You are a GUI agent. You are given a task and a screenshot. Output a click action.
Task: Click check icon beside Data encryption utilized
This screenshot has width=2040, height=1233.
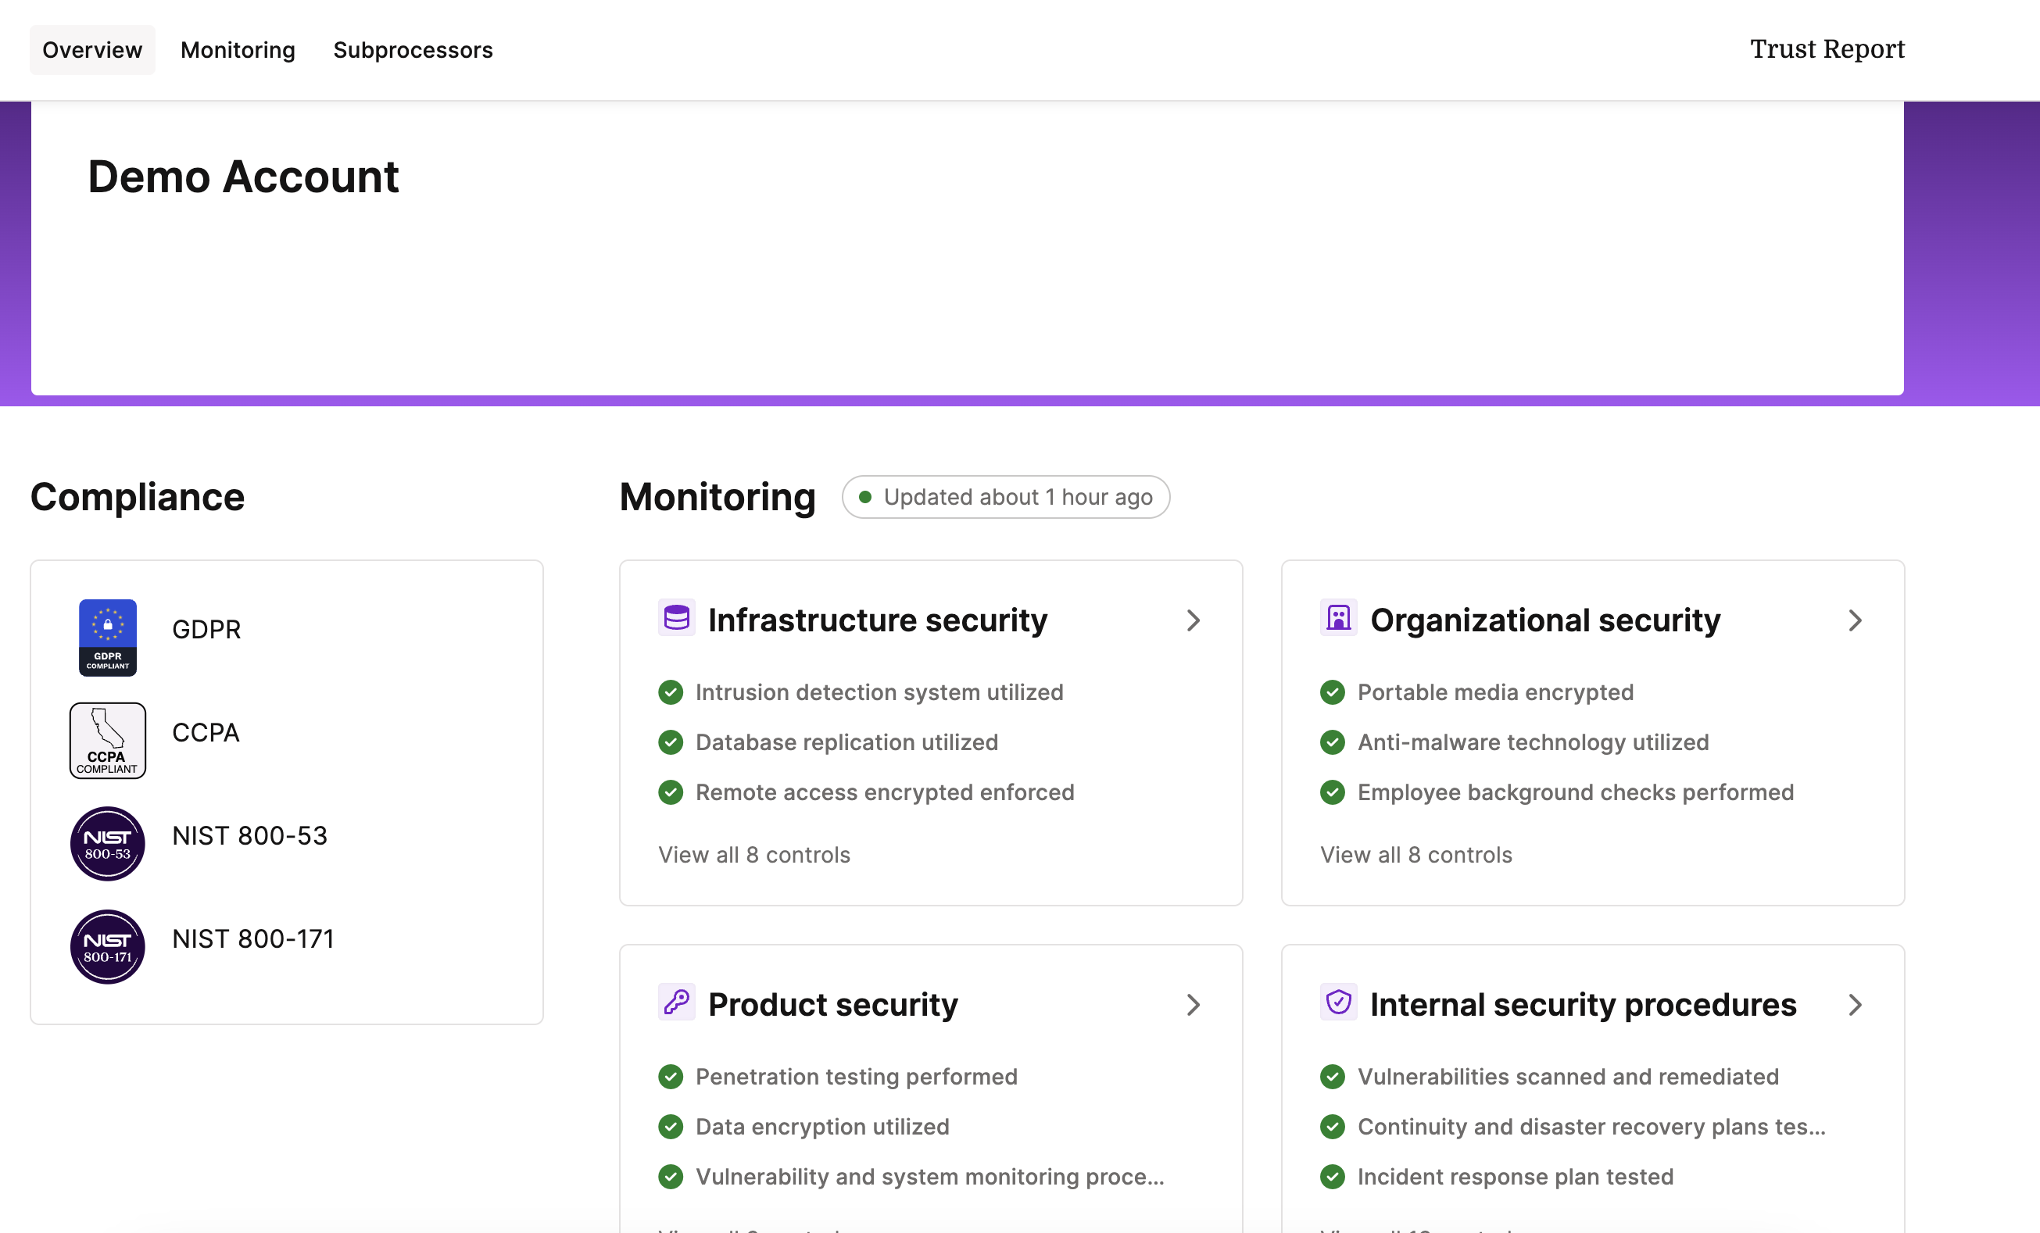pyautogui.click(x=671, y=1126)
